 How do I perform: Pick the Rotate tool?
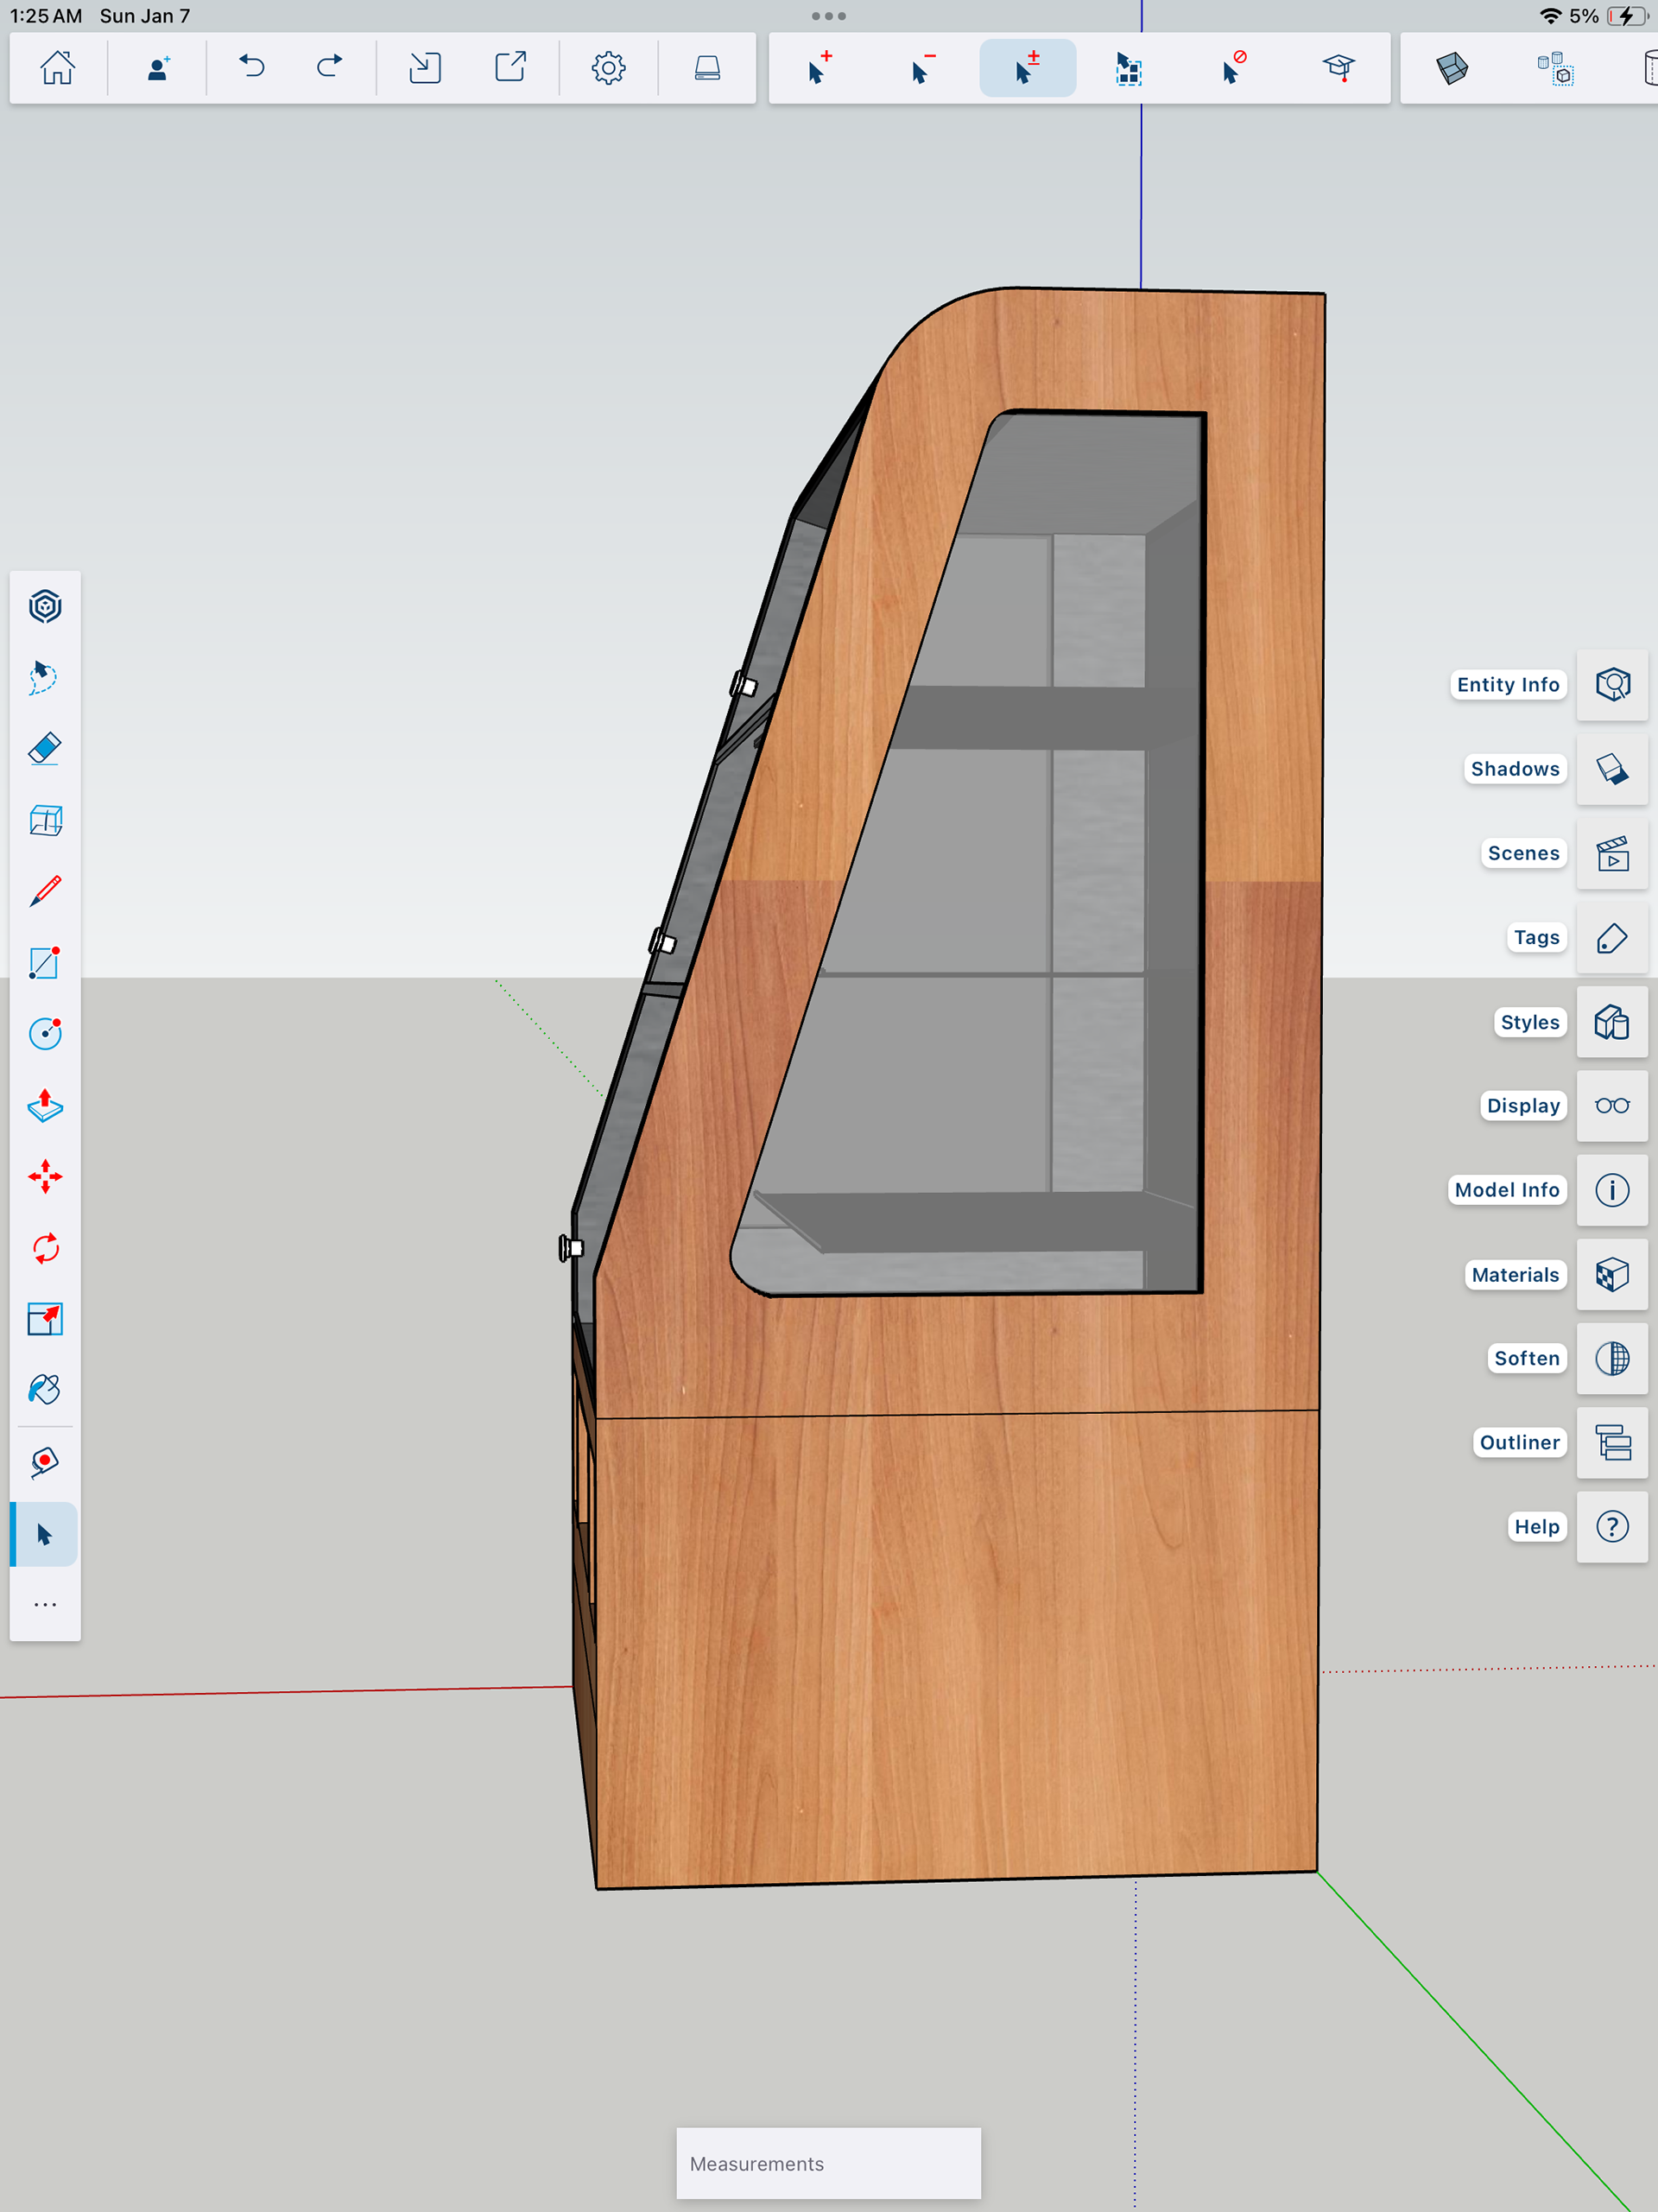coord(45,1248)
